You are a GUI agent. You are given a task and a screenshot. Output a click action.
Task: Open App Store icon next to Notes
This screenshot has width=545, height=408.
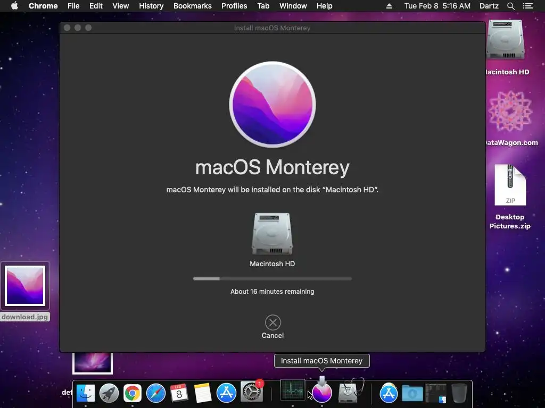(226, 393)
